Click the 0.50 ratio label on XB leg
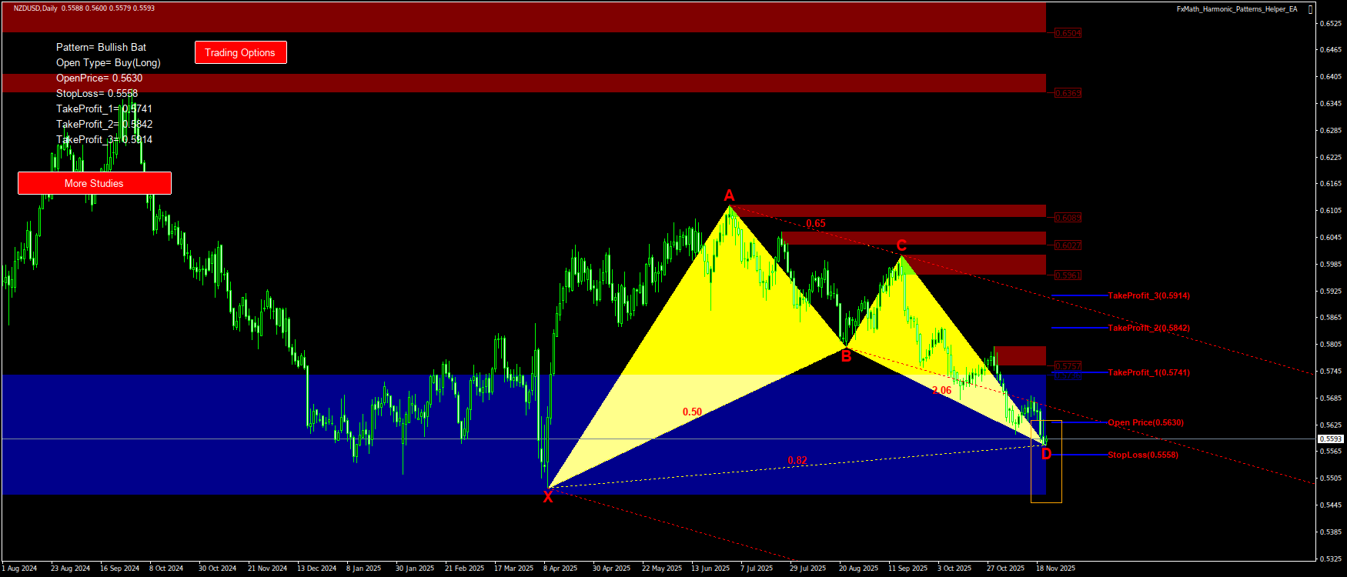 click(x=692, y=412)
